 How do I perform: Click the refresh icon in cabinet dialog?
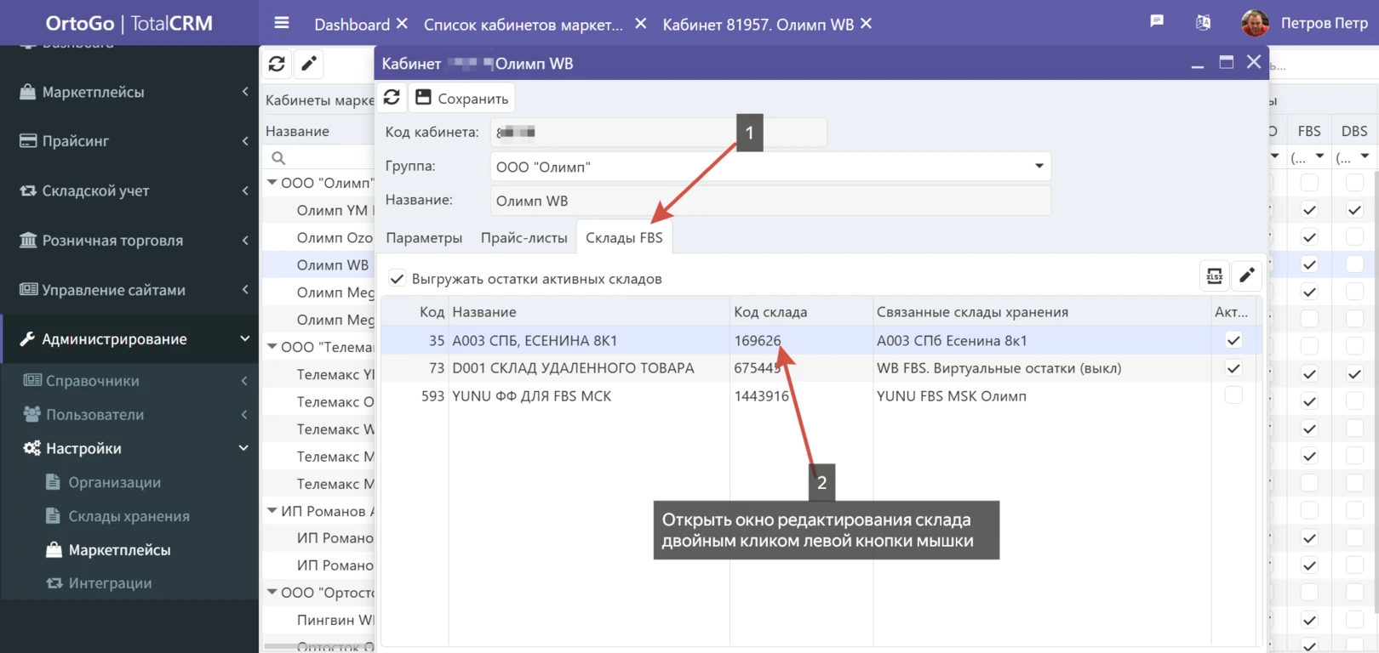(x=392, y=98)
